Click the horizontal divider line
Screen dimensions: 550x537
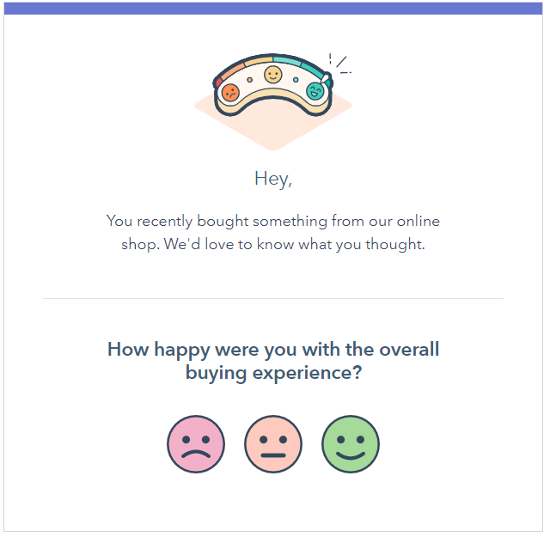tap(273, 298)
